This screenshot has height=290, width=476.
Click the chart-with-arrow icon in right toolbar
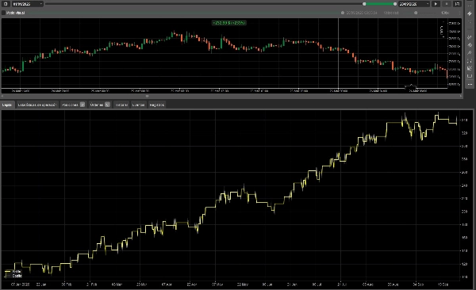[x=470, y=68]
